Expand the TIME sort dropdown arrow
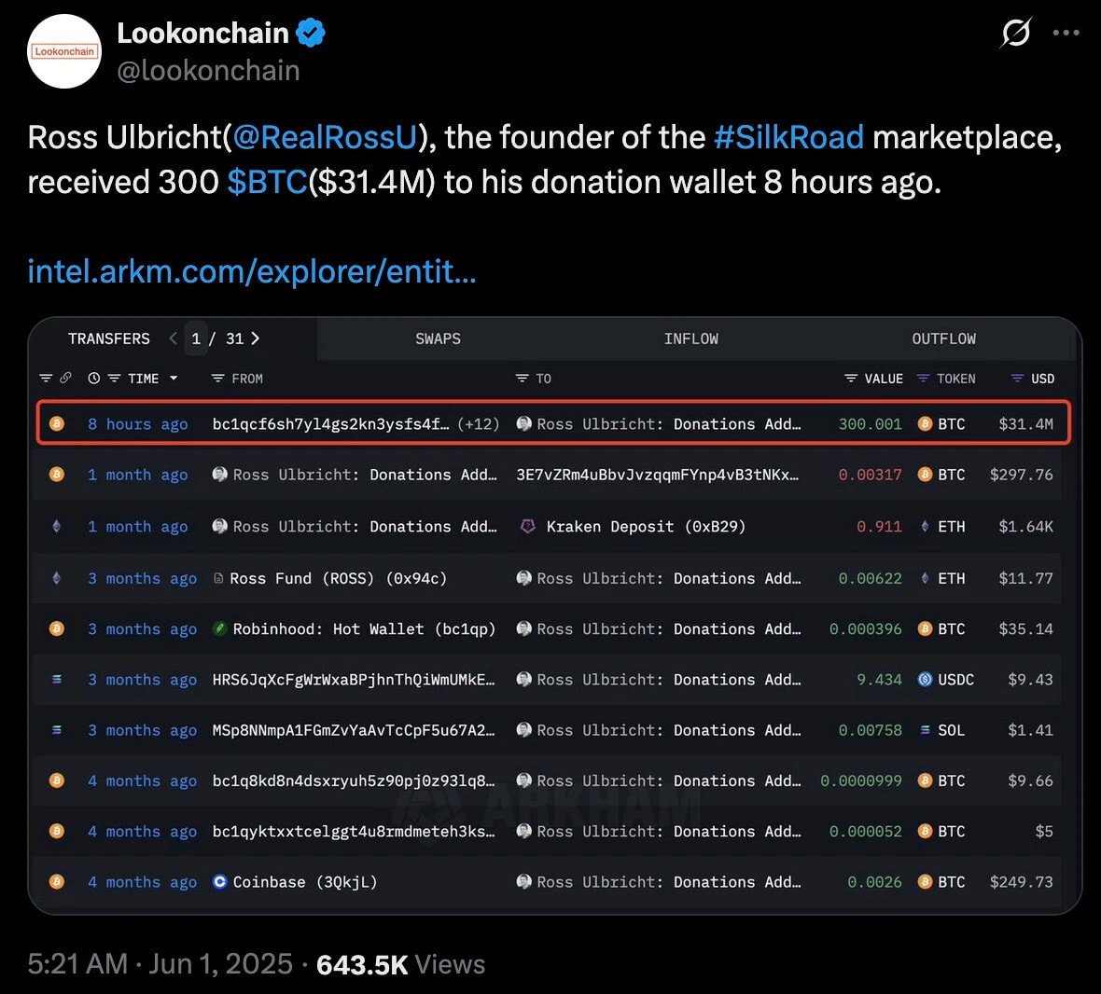The width and height of the screenshot is (1101, 994). [174, 378]
